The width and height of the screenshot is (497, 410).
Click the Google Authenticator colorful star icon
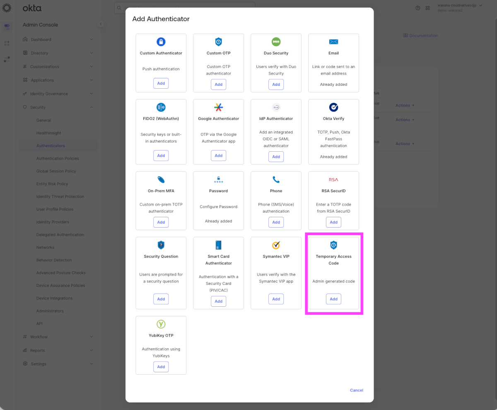[219, 107]
